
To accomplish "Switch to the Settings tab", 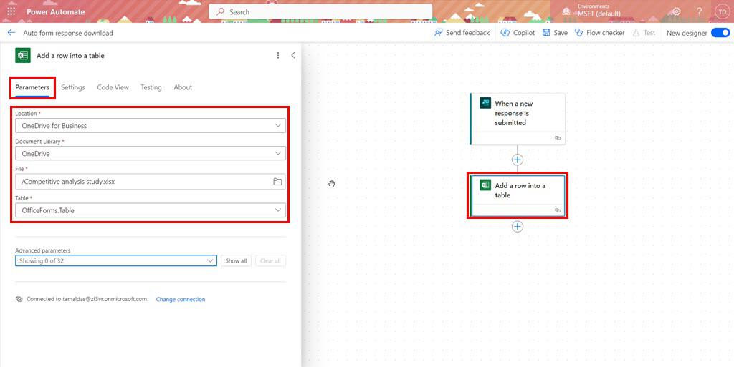I will click(73, 87).
